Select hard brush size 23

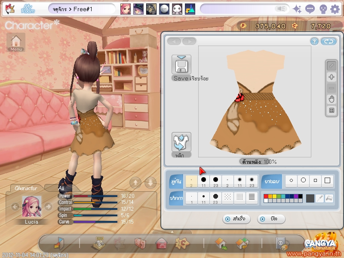[216, 181]
